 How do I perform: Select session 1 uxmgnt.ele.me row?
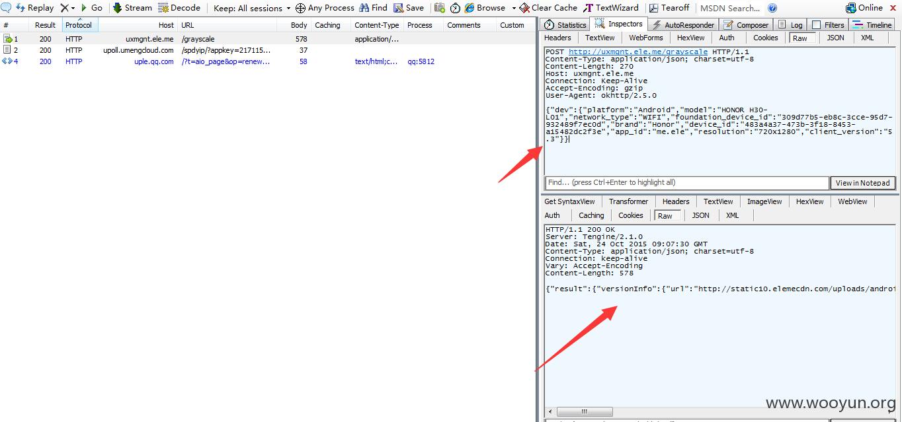[x=268, y=39]
